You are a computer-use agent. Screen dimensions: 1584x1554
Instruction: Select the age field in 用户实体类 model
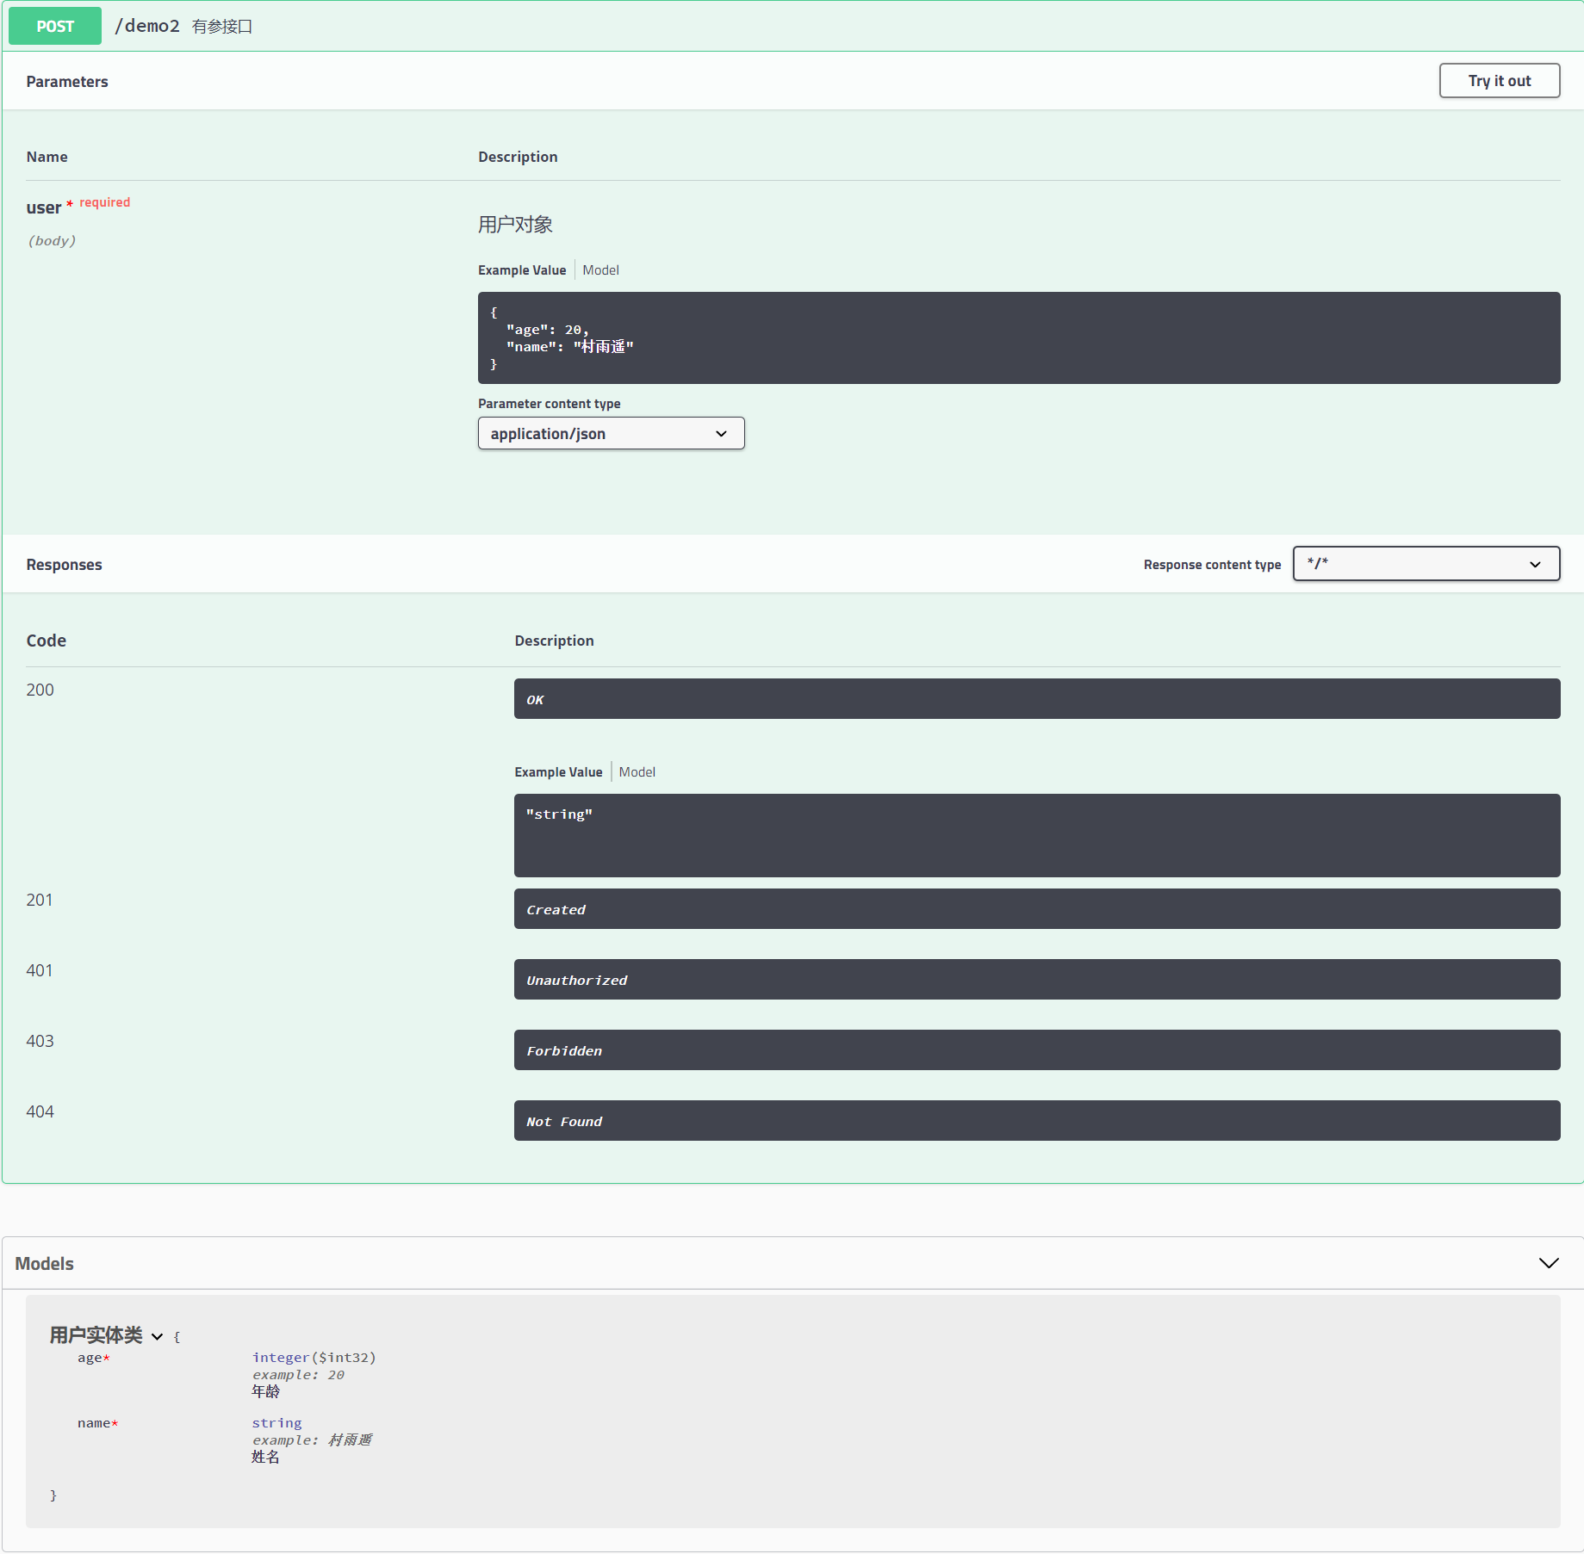(x=90, y=1357)
